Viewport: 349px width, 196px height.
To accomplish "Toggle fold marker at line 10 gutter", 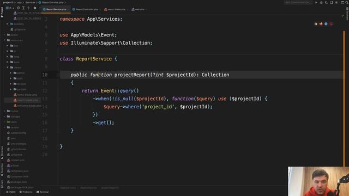I will (x=58, y=75).
